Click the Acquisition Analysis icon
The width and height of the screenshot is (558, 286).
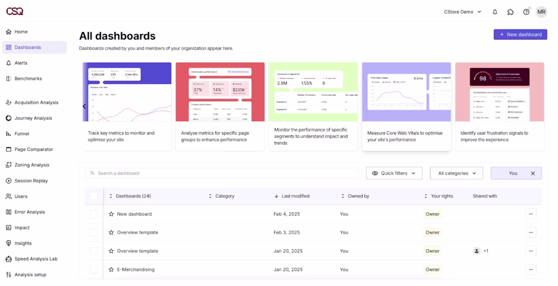pos(9,103)
